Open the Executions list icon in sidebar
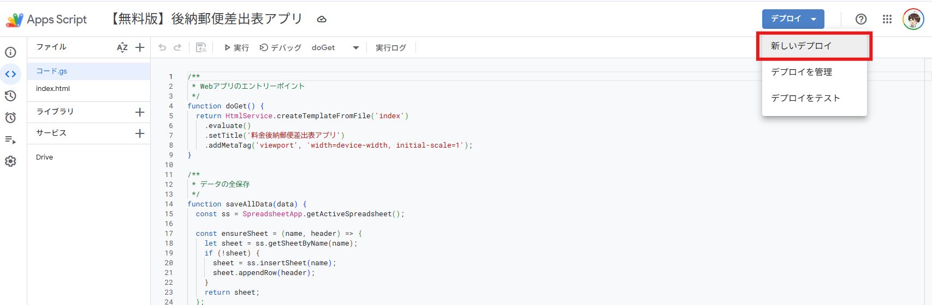The width and height of the screenshot is (932, 305). (x=10, y=140)
